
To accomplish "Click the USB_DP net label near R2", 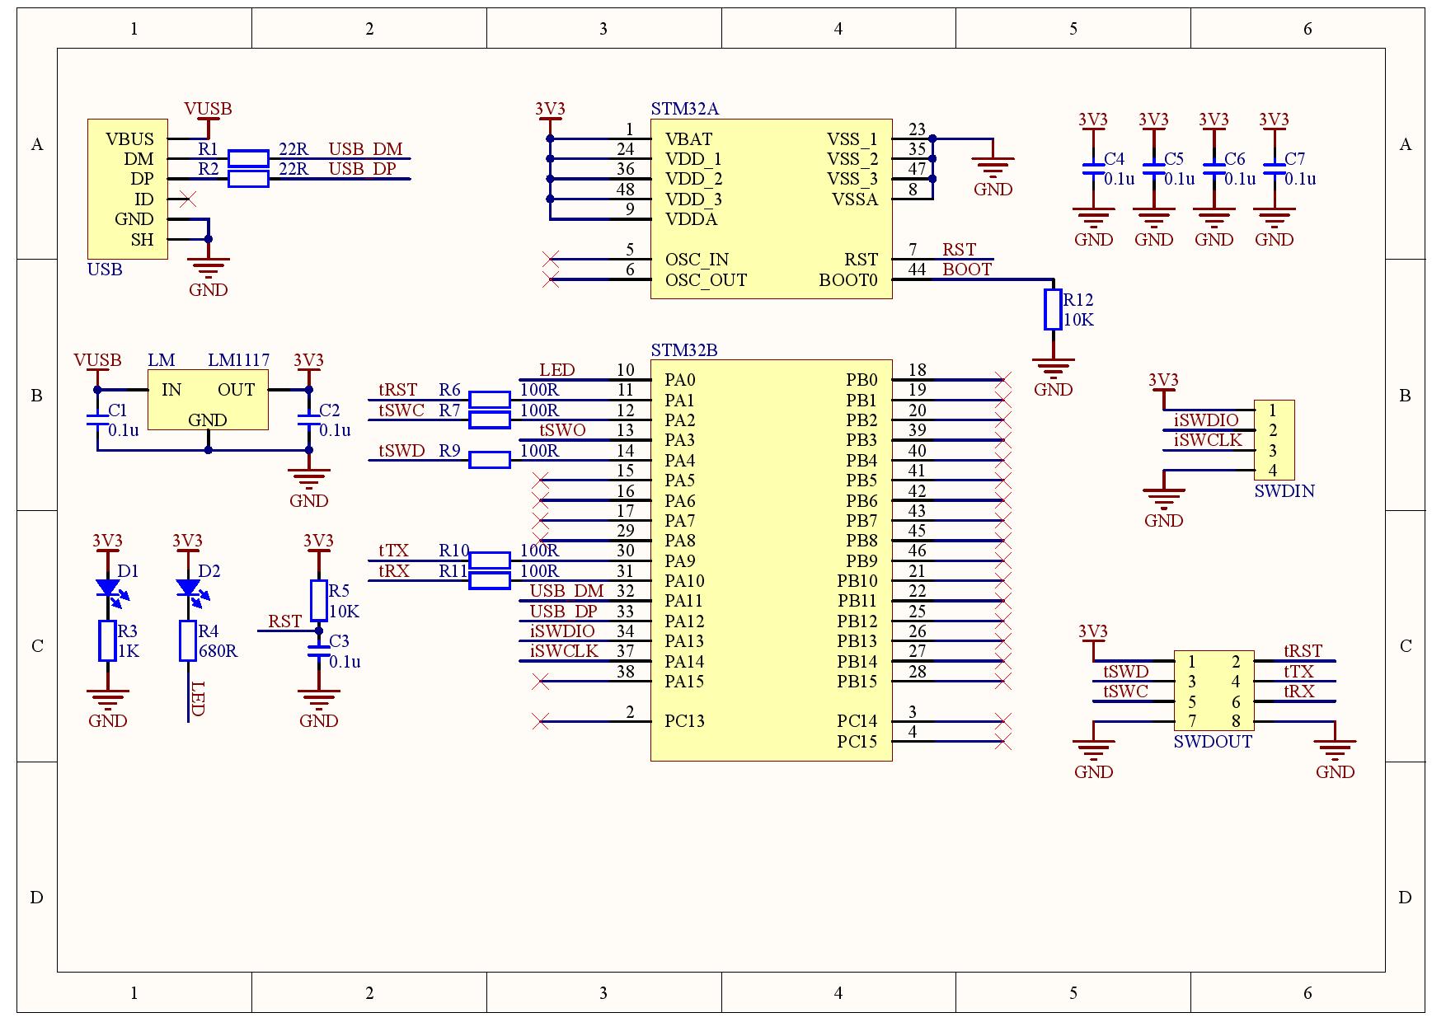I will 362,169.
